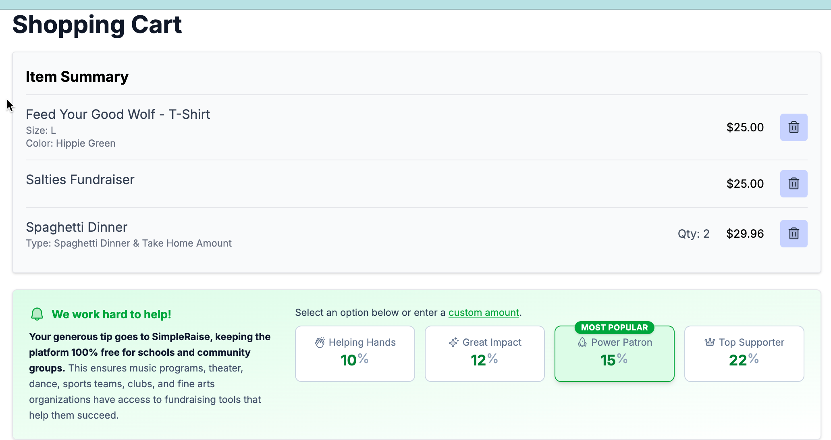
Task: Delete the Feed Your Good Wolf T-Shirt item
Action: click(794, 127)
